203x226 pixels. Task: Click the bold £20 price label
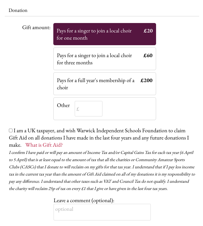[148, 31]
